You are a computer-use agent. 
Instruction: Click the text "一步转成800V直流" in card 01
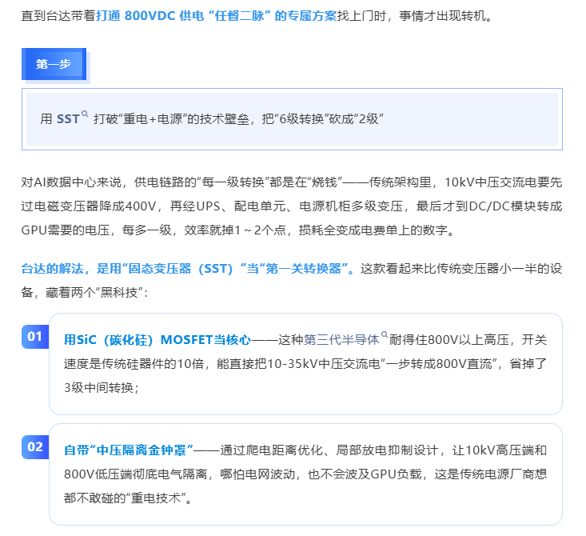coord(437,363)
